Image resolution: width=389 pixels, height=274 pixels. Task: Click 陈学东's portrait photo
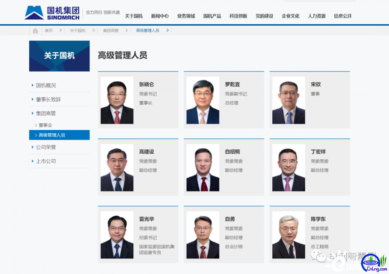click(x=289, y=235)
